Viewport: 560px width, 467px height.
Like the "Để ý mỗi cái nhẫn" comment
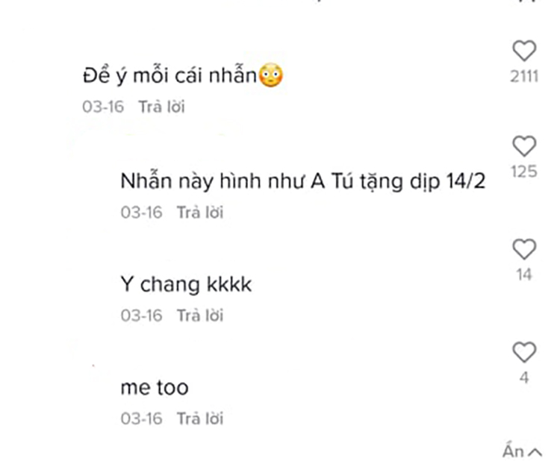[524, 51]
